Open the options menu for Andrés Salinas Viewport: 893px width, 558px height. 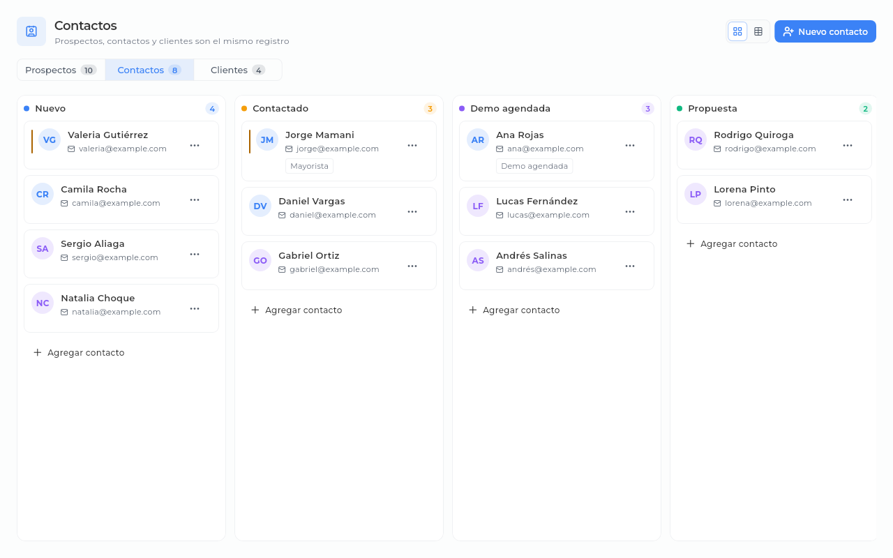630,266
